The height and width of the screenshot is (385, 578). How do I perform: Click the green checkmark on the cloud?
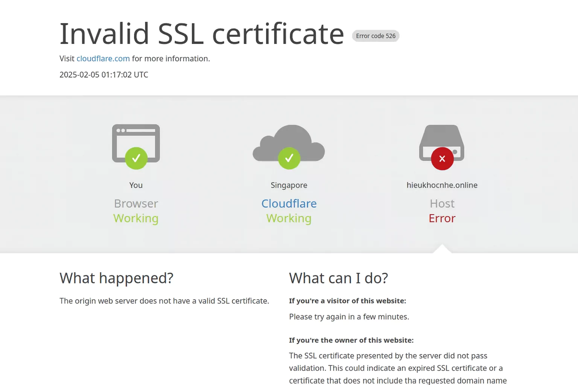[289, 158]
